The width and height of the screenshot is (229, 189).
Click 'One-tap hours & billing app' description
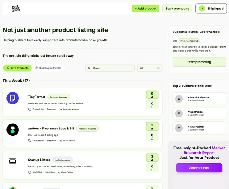pos(43,135)
